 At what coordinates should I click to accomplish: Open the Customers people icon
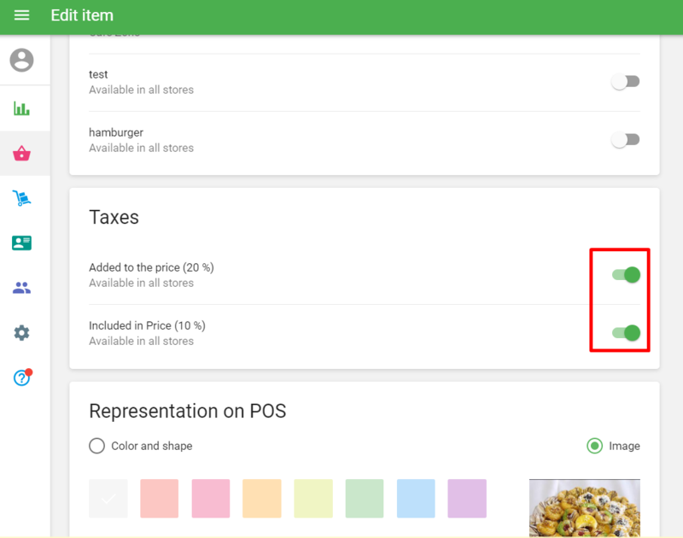coord(22,288)
